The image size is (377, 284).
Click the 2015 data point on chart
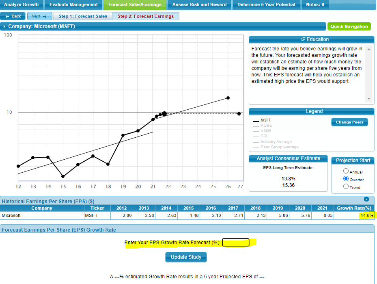63,176
